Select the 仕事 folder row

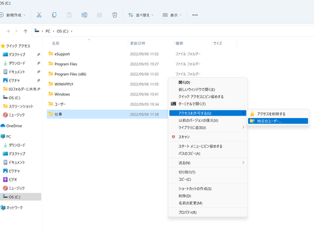[107, 114]
